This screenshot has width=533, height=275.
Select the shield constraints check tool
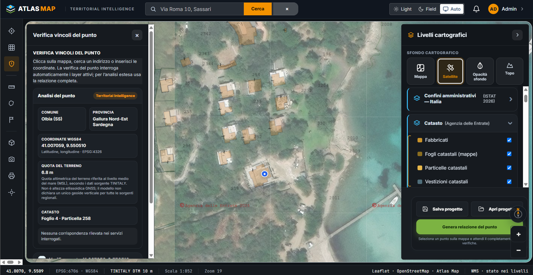12,64
